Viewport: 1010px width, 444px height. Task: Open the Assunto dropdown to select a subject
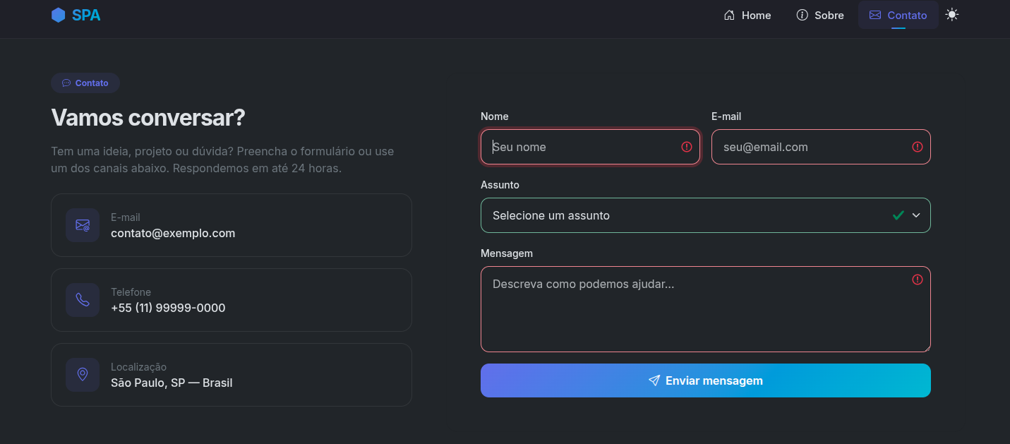pos(706,215)
